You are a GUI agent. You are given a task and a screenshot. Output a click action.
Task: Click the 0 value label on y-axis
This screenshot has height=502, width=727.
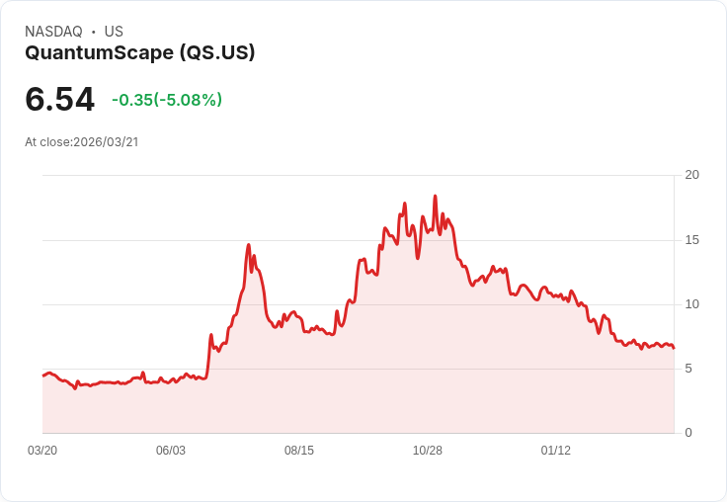[x=688, y=433]
